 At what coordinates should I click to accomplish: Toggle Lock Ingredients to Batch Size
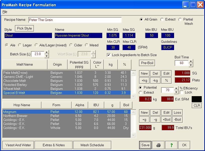pyautogui.click(x=109, y=55)
